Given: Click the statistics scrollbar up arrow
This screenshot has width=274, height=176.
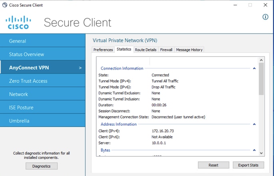Looking at the screenshot, I should (261, 60).
